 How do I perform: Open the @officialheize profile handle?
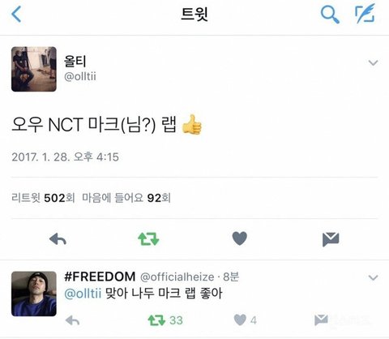(x=177, y=277)
